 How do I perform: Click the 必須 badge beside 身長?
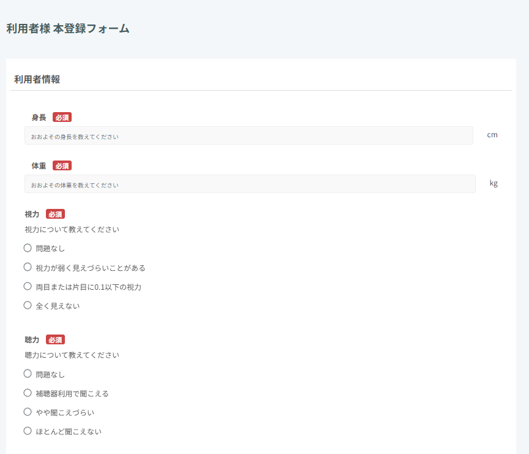click(62, 118)
